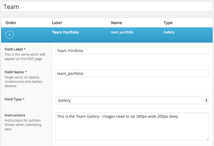Click the Field Name input with team_portfolio
The width and height of the screenshot is (214, 146).
click(132, 73)
